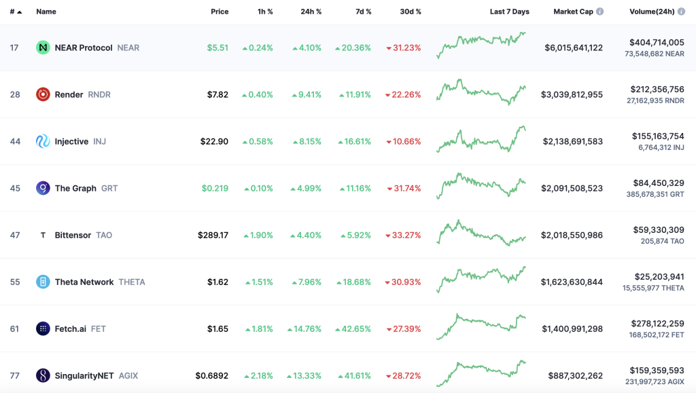Click The Graph purple logo icon
696x393 pixels.
point(43,188)
